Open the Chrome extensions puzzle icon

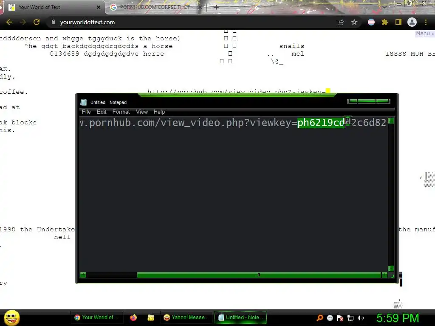[x=385, y=22]
